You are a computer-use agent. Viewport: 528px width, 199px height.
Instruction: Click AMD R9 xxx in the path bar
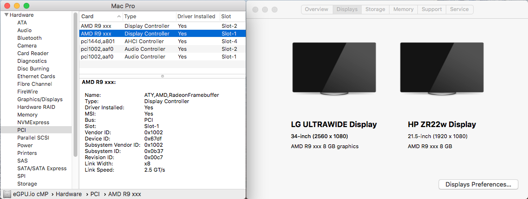tap(125, 194)
